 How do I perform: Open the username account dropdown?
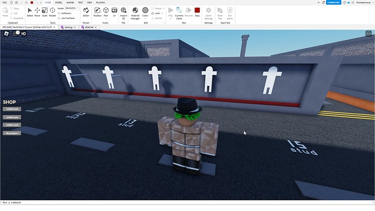tap(373, 2)
